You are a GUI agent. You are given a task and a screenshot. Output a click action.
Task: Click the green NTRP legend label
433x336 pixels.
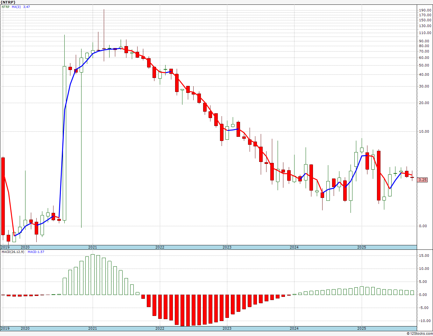point(5,7)
